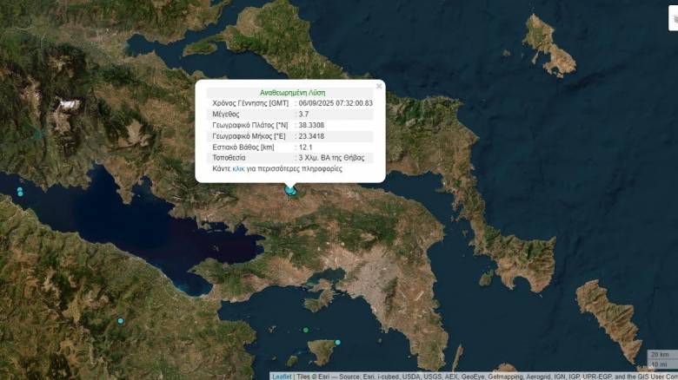Close the earthquake info popup

point(379,87)
